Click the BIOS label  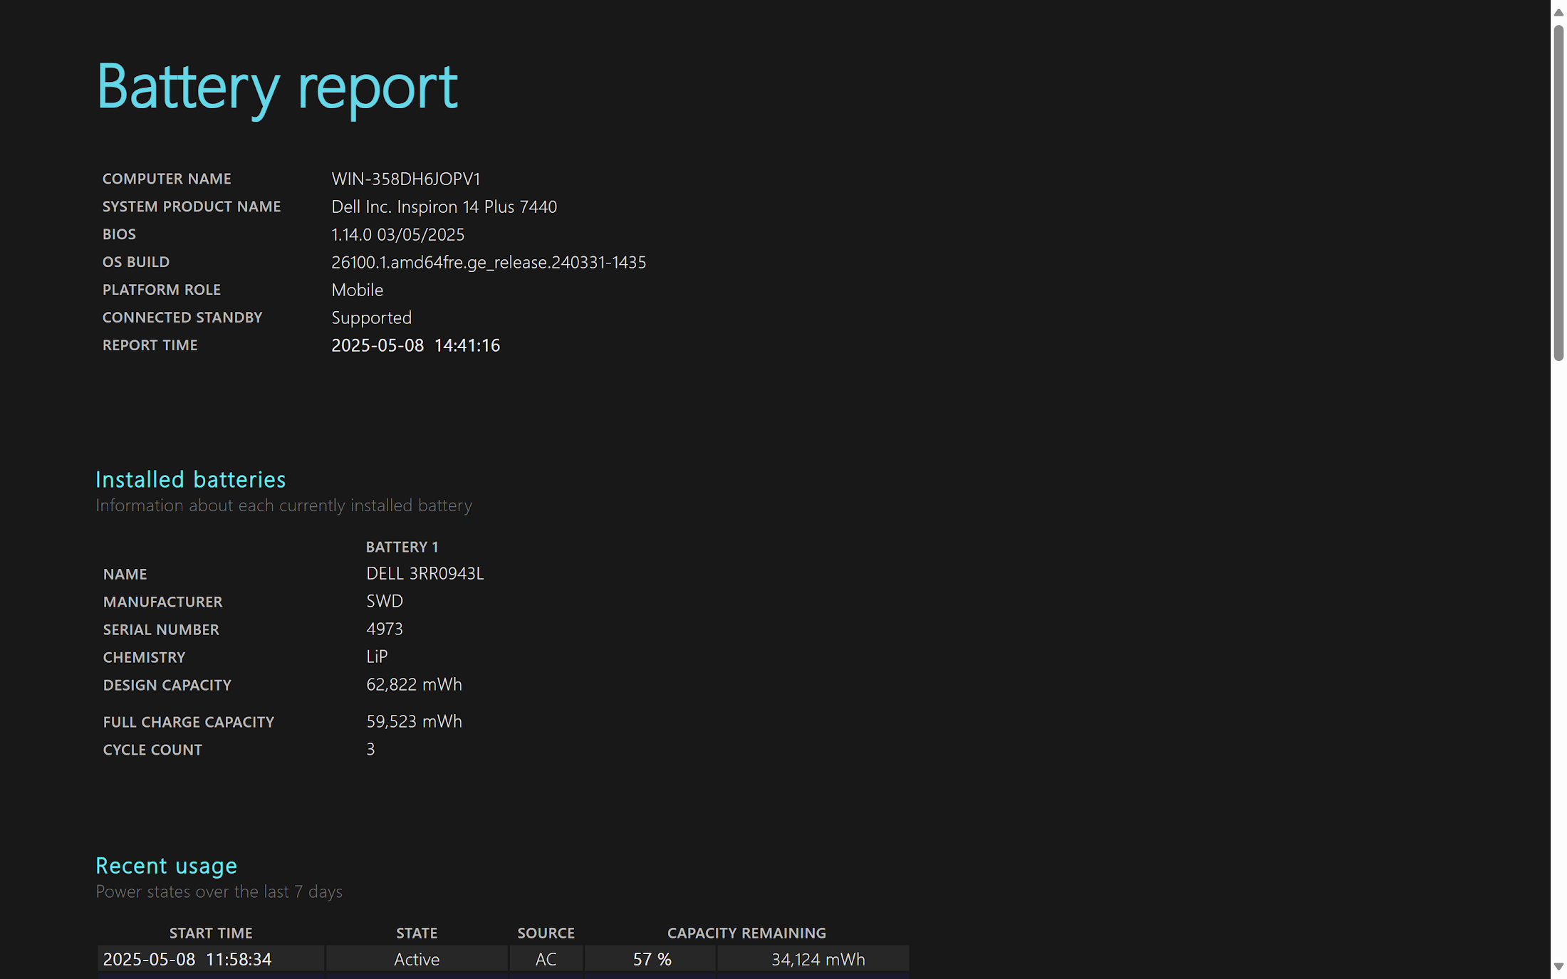(119, 234)
